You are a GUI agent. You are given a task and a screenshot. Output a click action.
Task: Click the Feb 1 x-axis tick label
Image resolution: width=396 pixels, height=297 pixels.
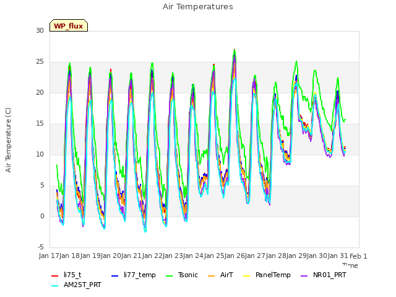358,256
